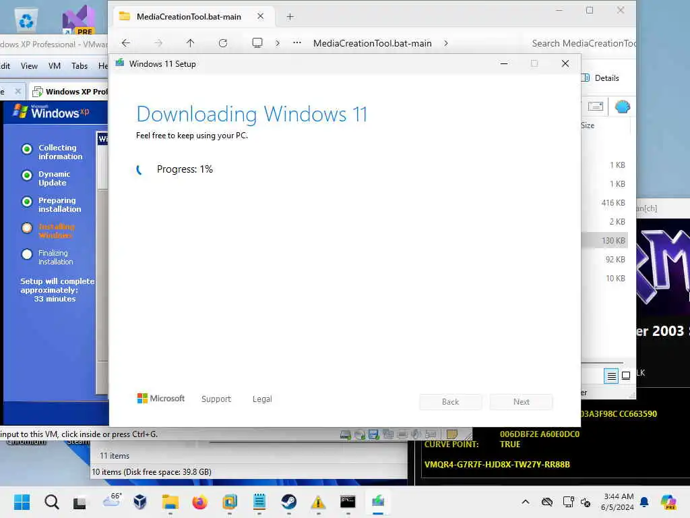Show hidden breadcrumb path via ellipsis
This screenshot has height=518, width=690.
click(x=297, y=42)
